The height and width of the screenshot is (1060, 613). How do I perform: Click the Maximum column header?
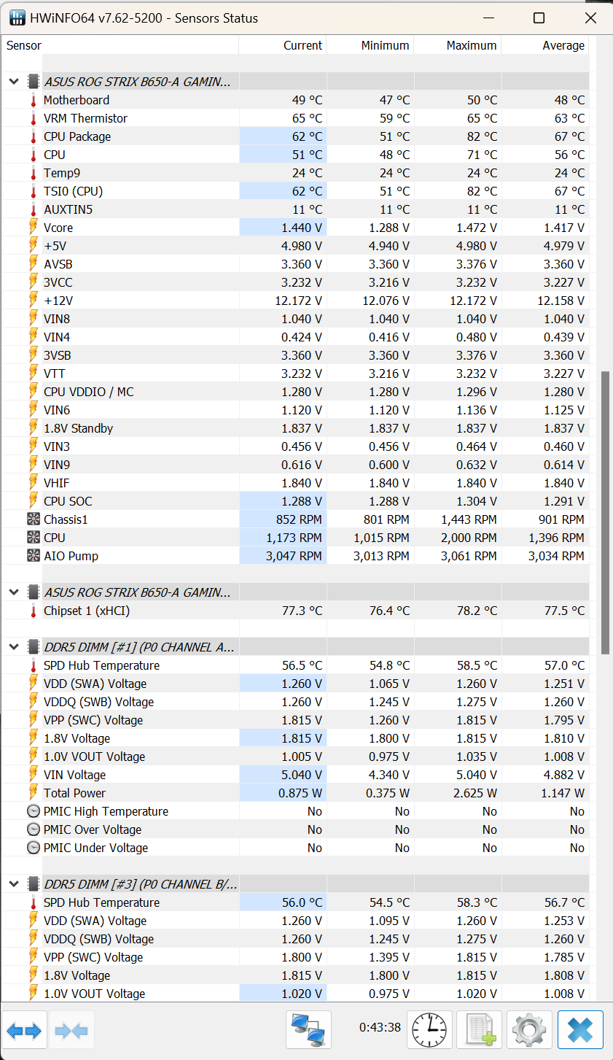pyautogui.click(x=457, y=45)
